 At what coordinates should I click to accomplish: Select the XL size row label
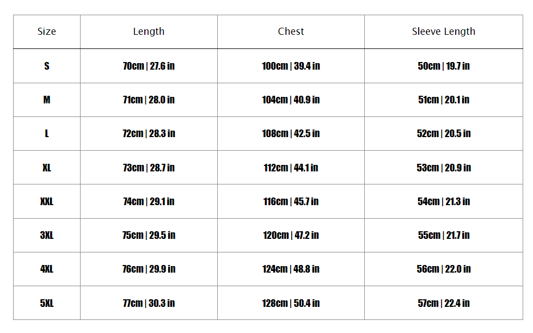pos(47,168)
